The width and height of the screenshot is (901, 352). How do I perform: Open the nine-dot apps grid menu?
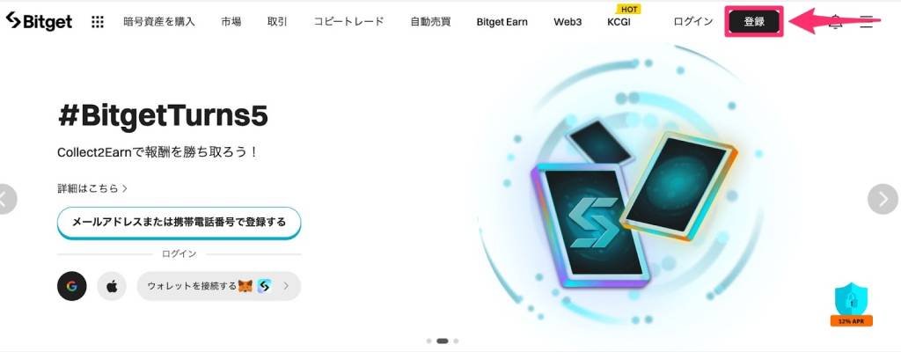(98, 22)
